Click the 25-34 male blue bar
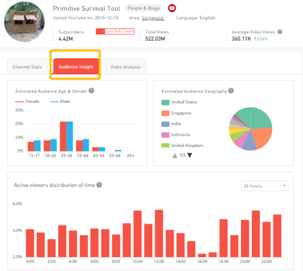This screenshot has height=271, width=303. (x=70, y=136)
